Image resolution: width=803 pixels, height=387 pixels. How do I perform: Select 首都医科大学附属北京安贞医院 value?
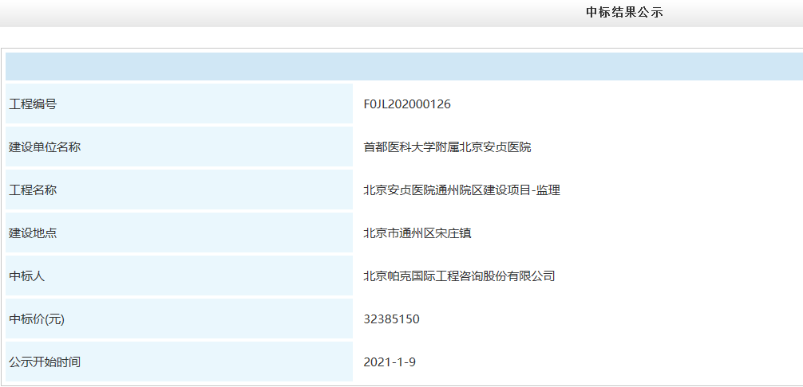tap(447, 147)
